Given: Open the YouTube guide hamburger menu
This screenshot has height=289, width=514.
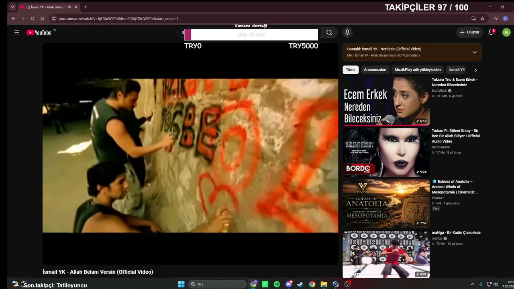Looking at the screenshot, I should (17, 33).
